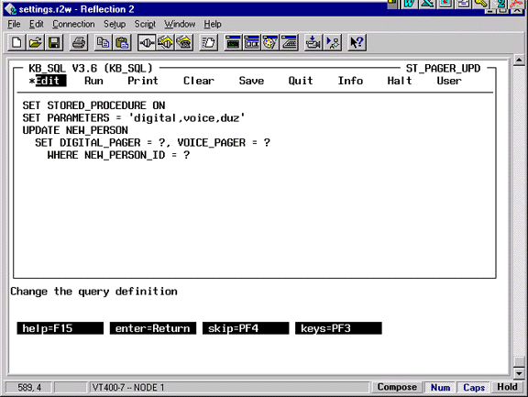Image resolution: width=528 pixels, height=397 pixels.
Task: Open the Connection menu
Action: pyautogui.click(x=73, y=24)
